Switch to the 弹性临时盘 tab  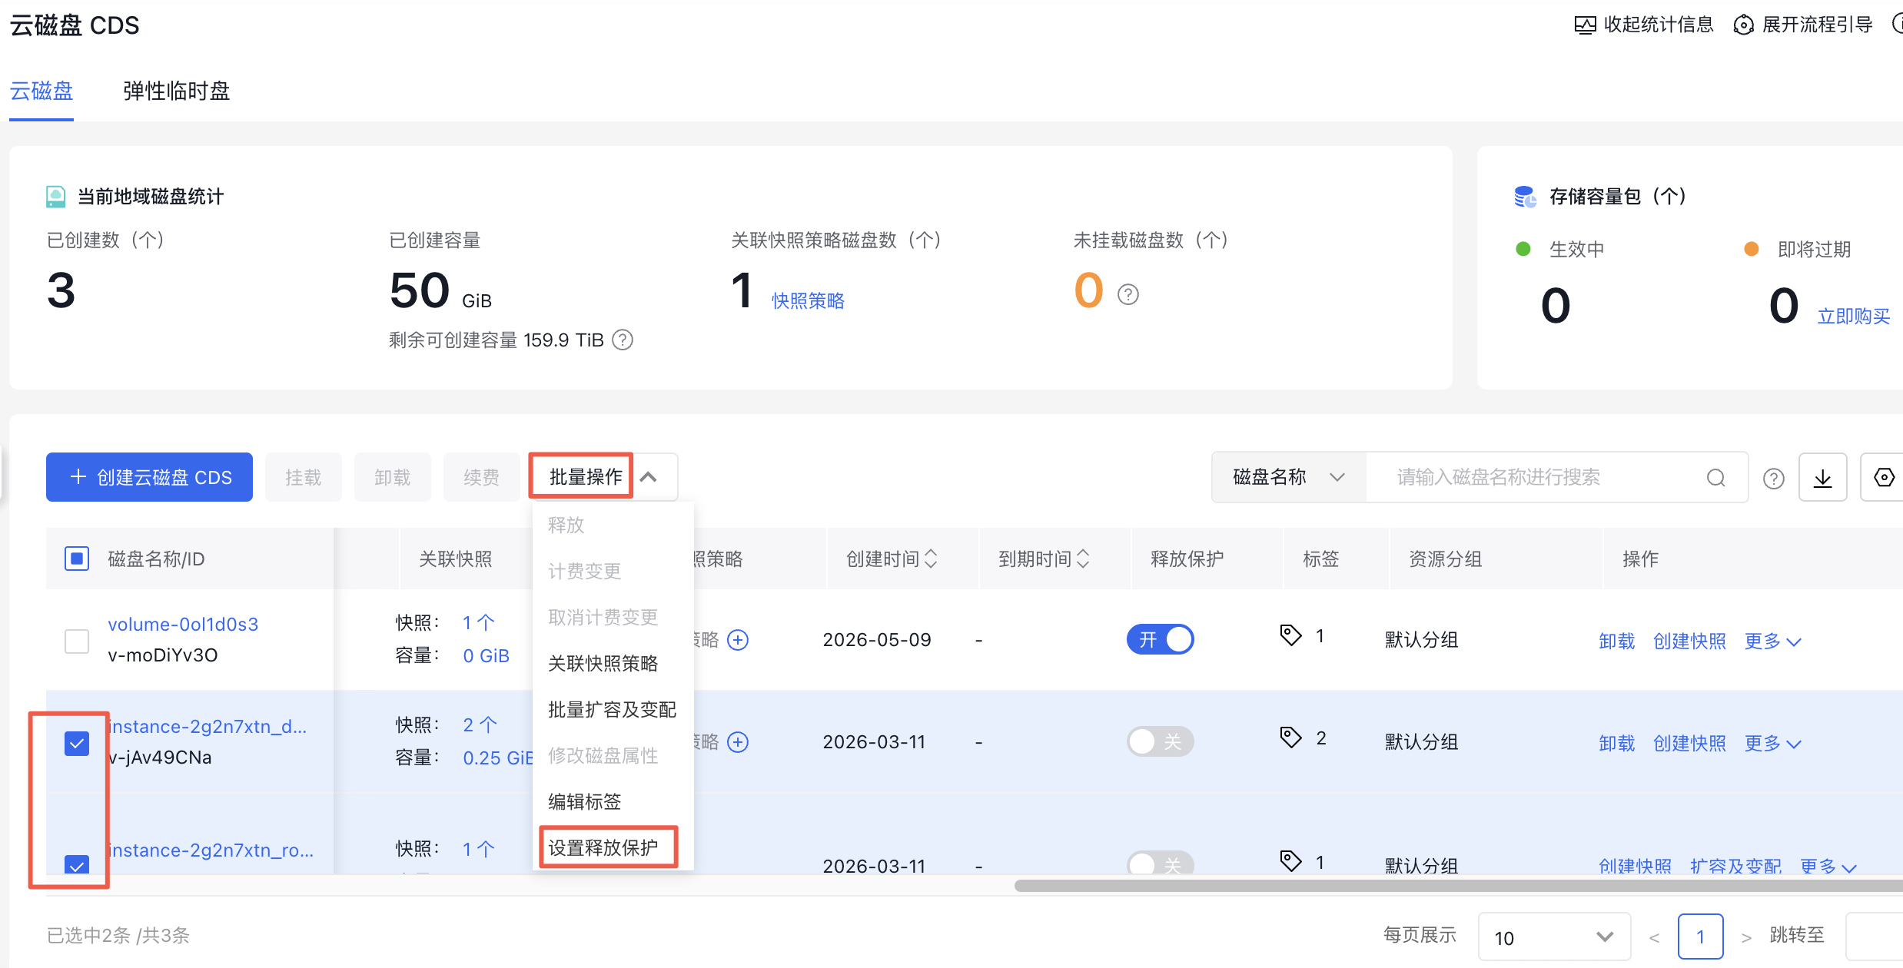pos(176,91)
